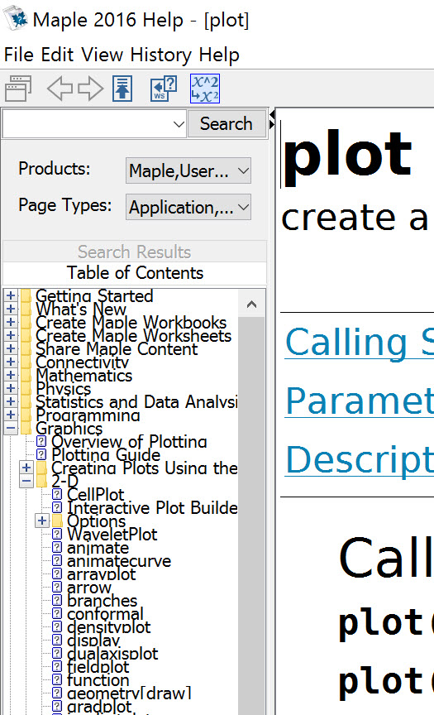Select the arrow topic
This screenshot has height=715, width=434.
[88, 587]
